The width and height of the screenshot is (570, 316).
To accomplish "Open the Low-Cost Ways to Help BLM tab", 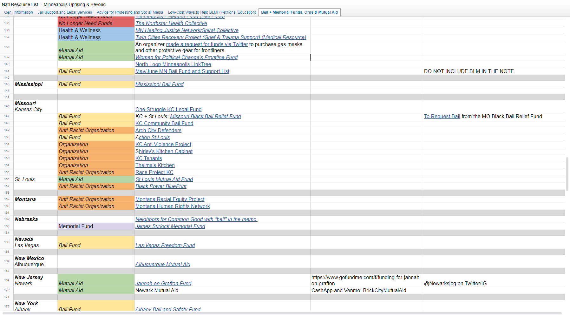I will coord(212,12).
